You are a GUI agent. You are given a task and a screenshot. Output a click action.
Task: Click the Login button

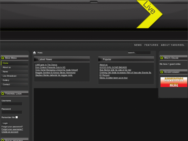5,123
